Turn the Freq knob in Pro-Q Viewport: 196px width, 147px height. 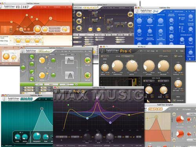pos(87,136)
